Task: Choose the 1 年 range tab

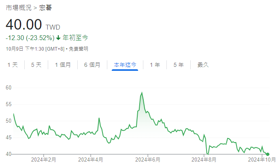Action: point(155,65)
